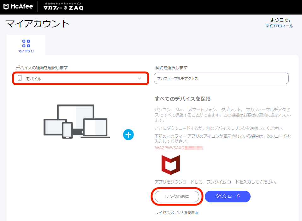Click the ワンタイム コード instruction line

(216, 182)
